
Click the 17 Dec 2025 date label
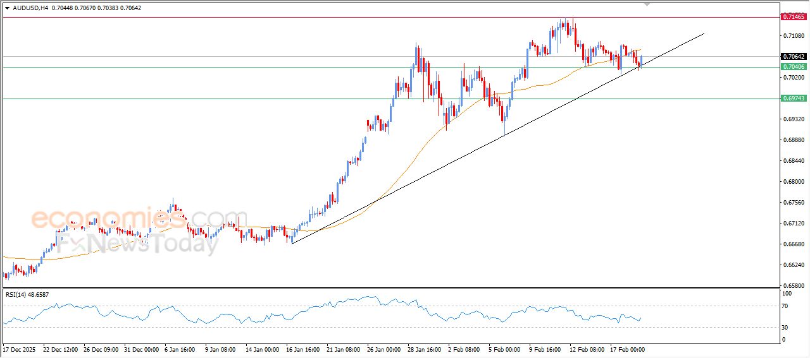(x=20, y=349)
